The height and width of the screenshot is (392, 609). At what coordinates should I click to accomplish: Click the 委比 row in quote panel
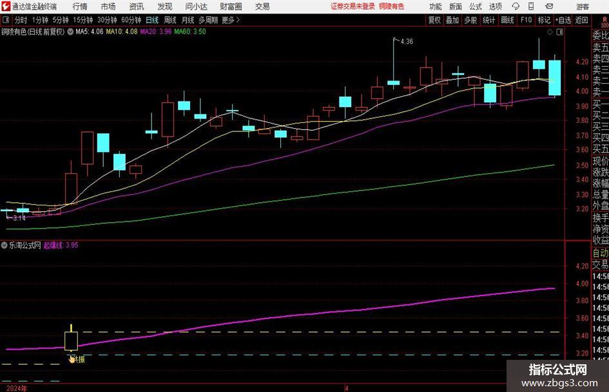pos(600,35)
